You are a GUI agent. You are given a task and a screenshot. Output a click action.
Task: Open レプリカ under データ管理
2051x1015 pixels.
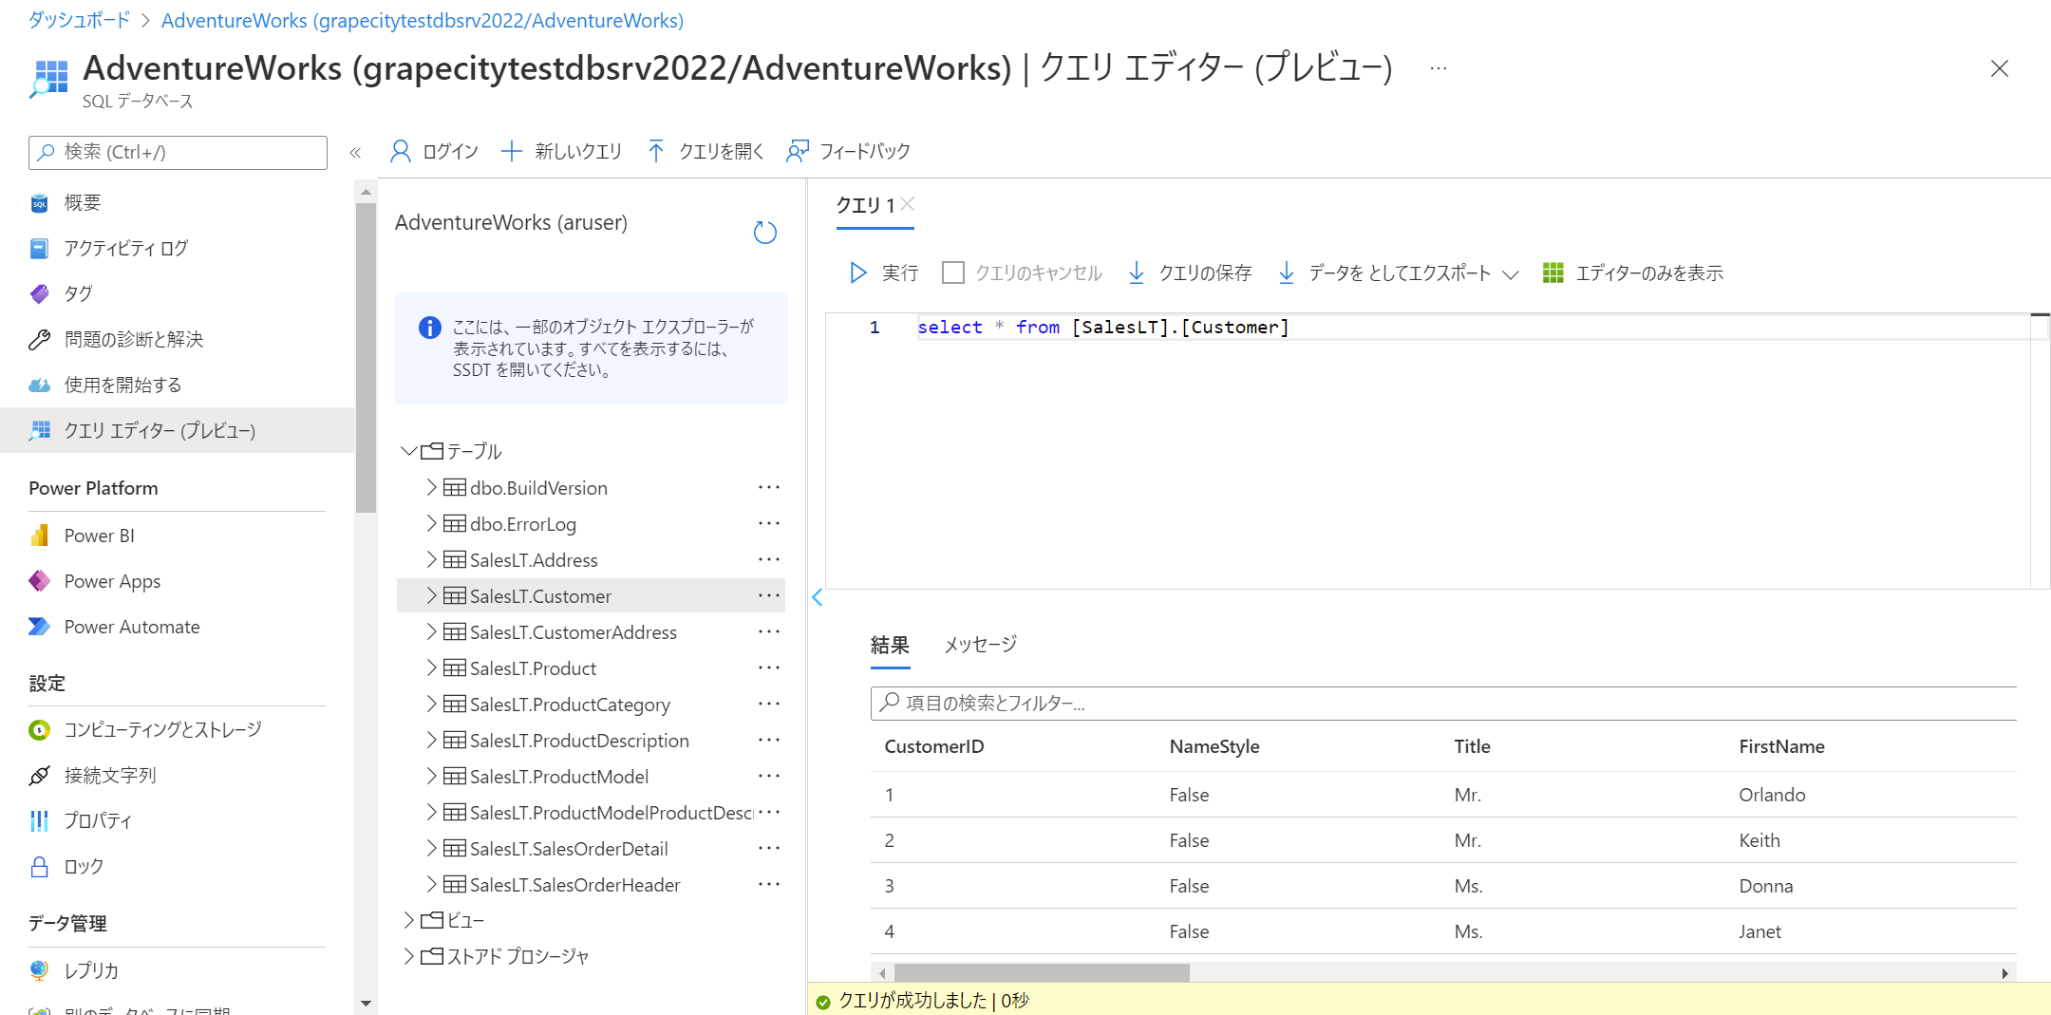(91, 969)
